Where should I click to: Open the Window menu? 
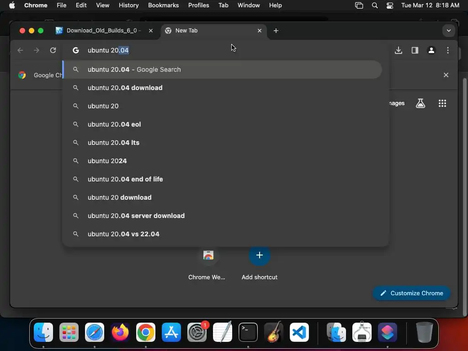pos(249,5)
